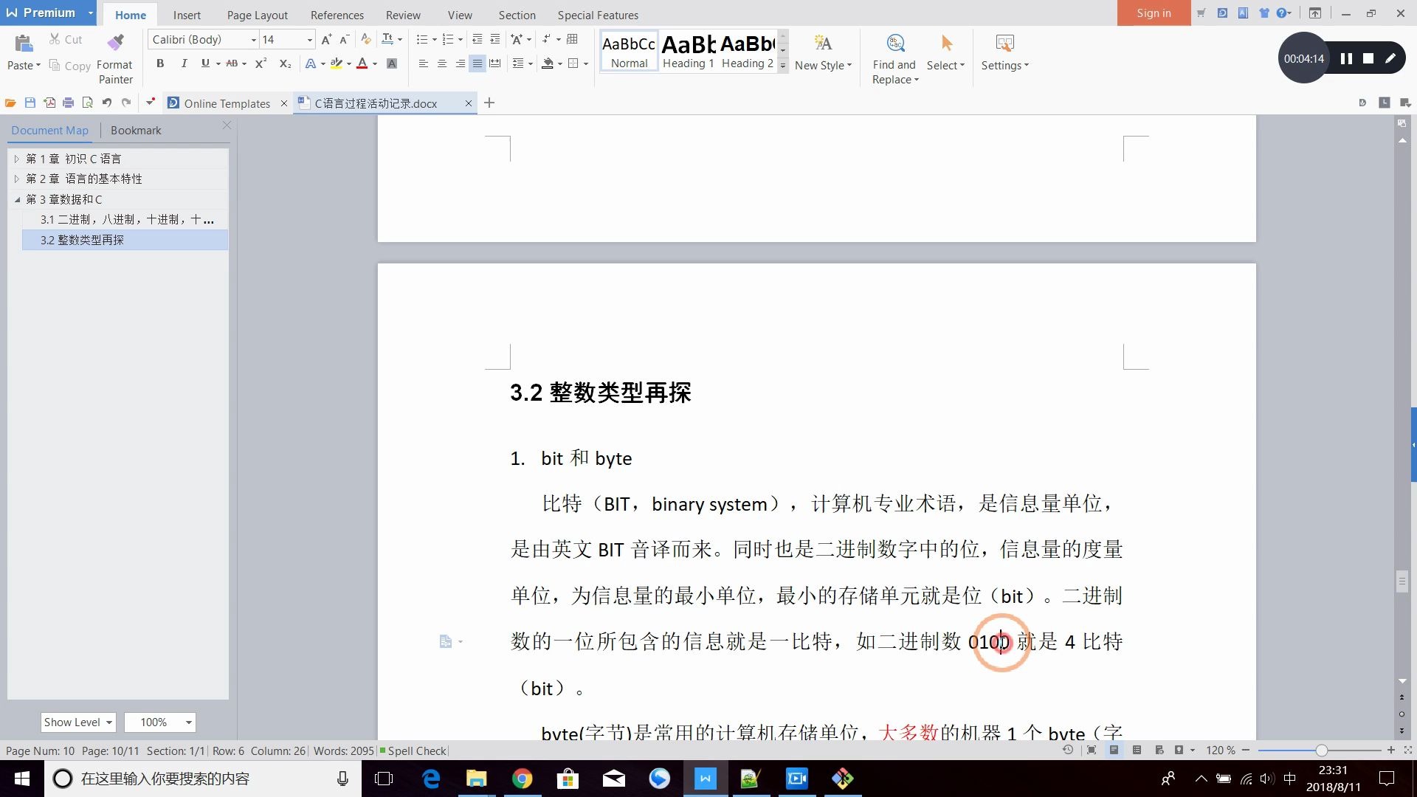Open the Show Level dropdown
This screenshot has width=1417, height=797.
point(108,722)
